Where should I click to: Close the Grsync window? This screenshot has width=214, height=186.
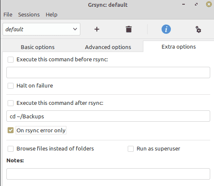pyautogui.click(x=209, y=4)
